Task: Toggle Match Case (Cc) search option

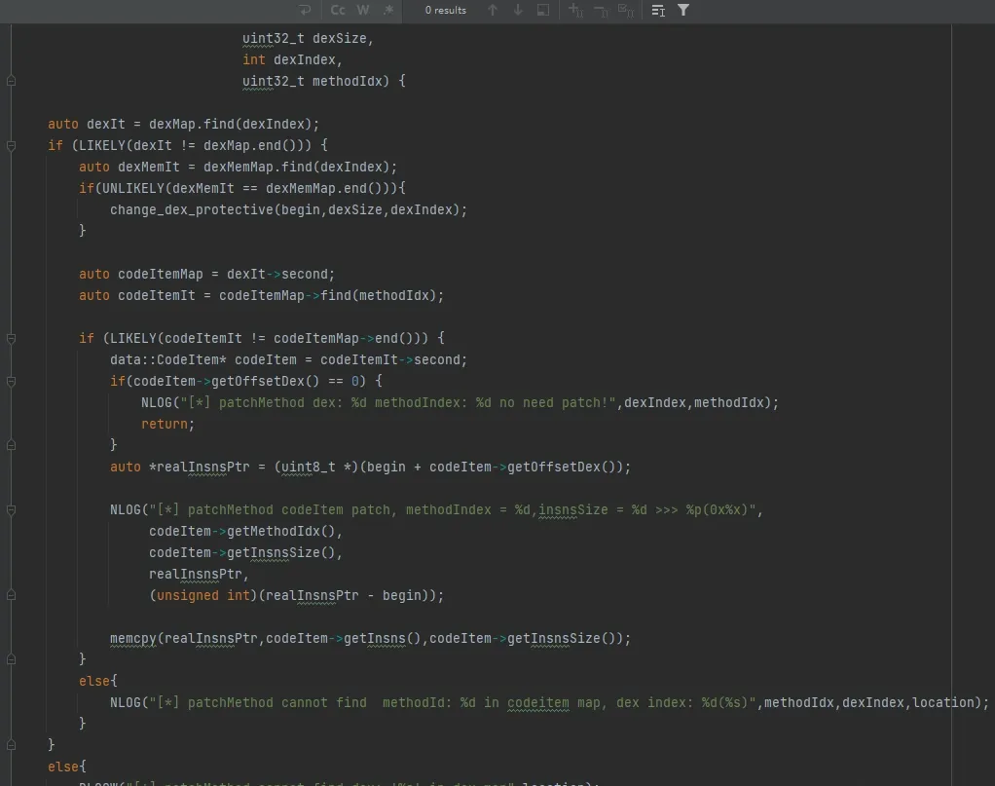Action: (338, 10)
